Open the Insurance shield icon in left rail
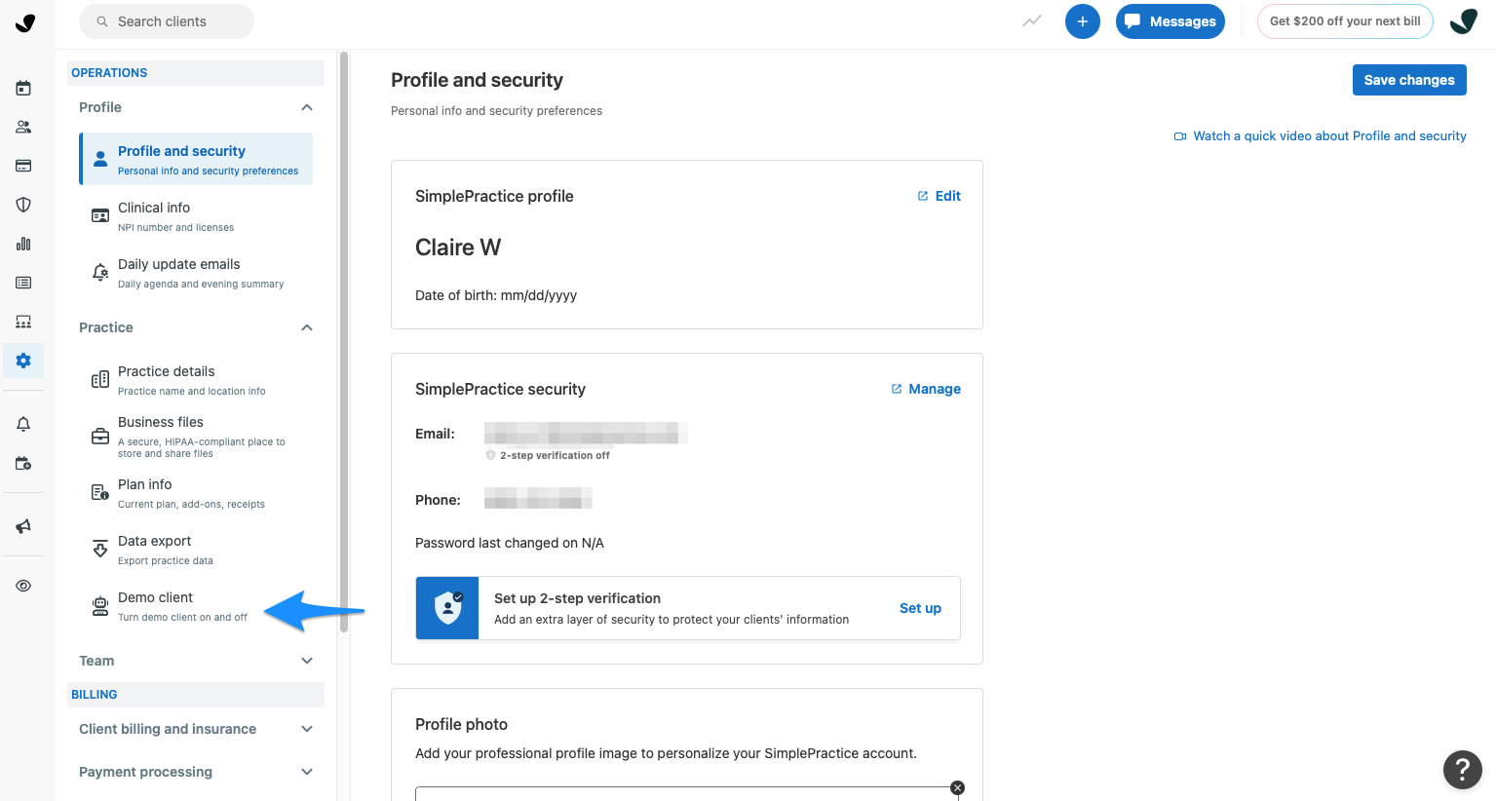Image resolution: width=1496 pixels, height=801 pixels. coord(23,205)
